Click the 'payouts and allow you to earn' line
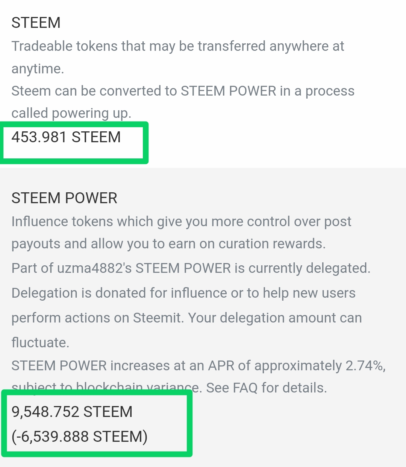The width and height of the screenshot is (406, 467). tap(168, 244)
